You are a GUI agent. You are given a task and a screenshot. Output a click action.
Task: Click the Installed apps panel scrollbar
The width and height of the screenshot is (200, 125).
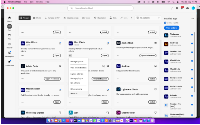[195, 62]
